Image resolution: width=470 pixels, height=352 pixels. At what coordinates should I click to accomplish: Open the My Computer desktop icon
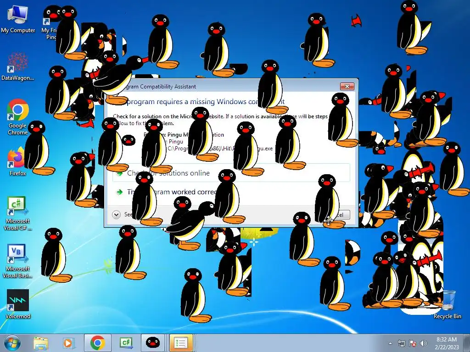pyautogui.click(x=18, y=19)
